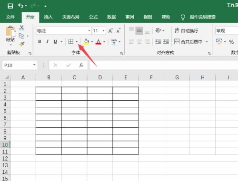238x181 pixels.
Task: Apply the yellow Fill Color bucket
Action: 86,42
